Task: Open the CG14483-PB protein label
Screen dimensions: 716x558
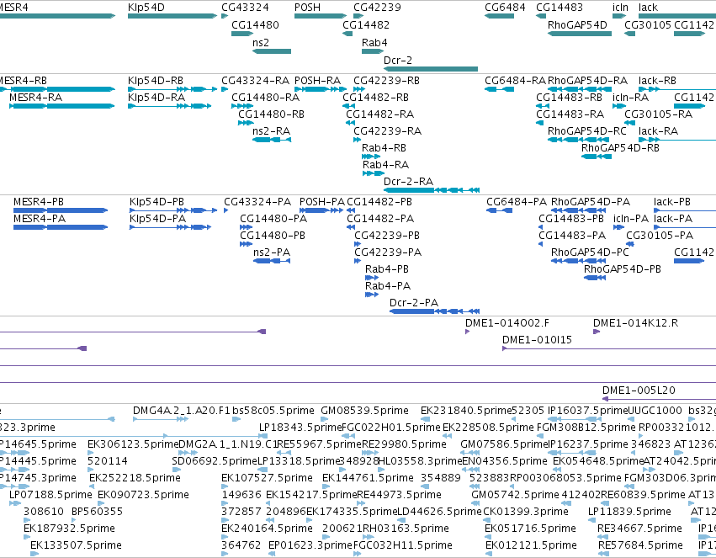Action: click(571, 219)
